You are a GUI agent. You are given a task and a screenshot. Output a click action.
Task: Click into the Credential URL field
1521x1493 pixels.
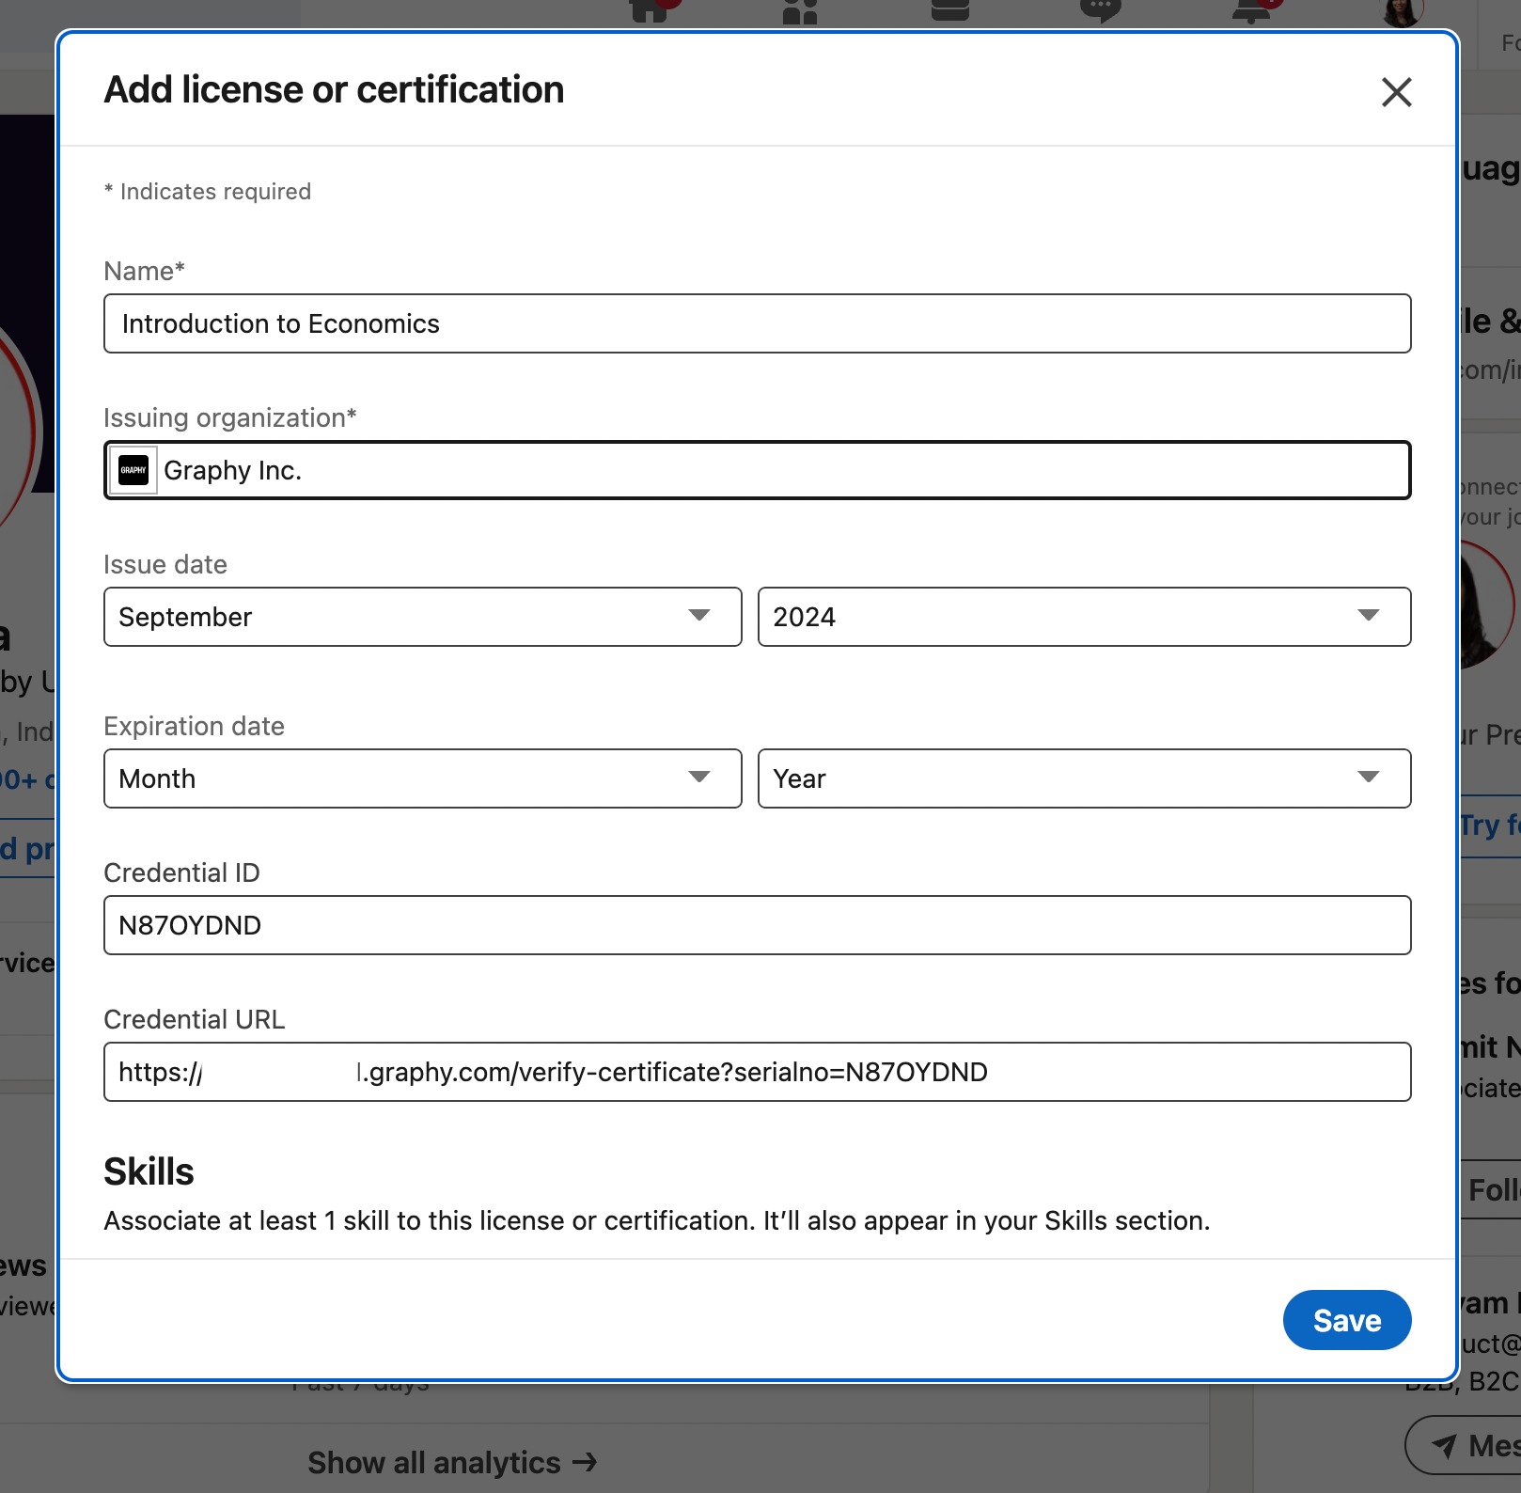[757, 1072]
